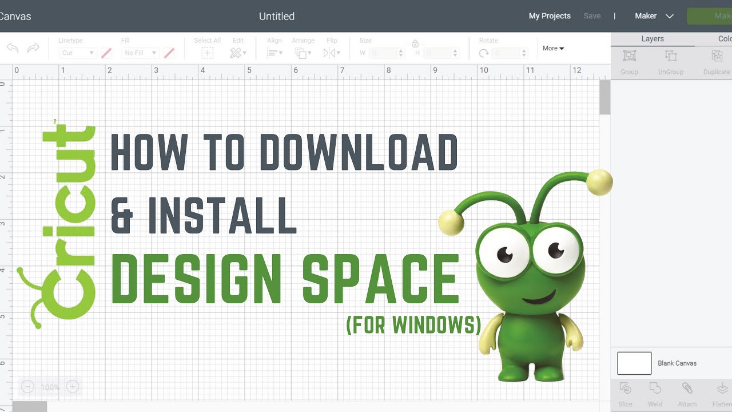Click the zoom in plus button
732x412 pixels.
coord(73,387)
